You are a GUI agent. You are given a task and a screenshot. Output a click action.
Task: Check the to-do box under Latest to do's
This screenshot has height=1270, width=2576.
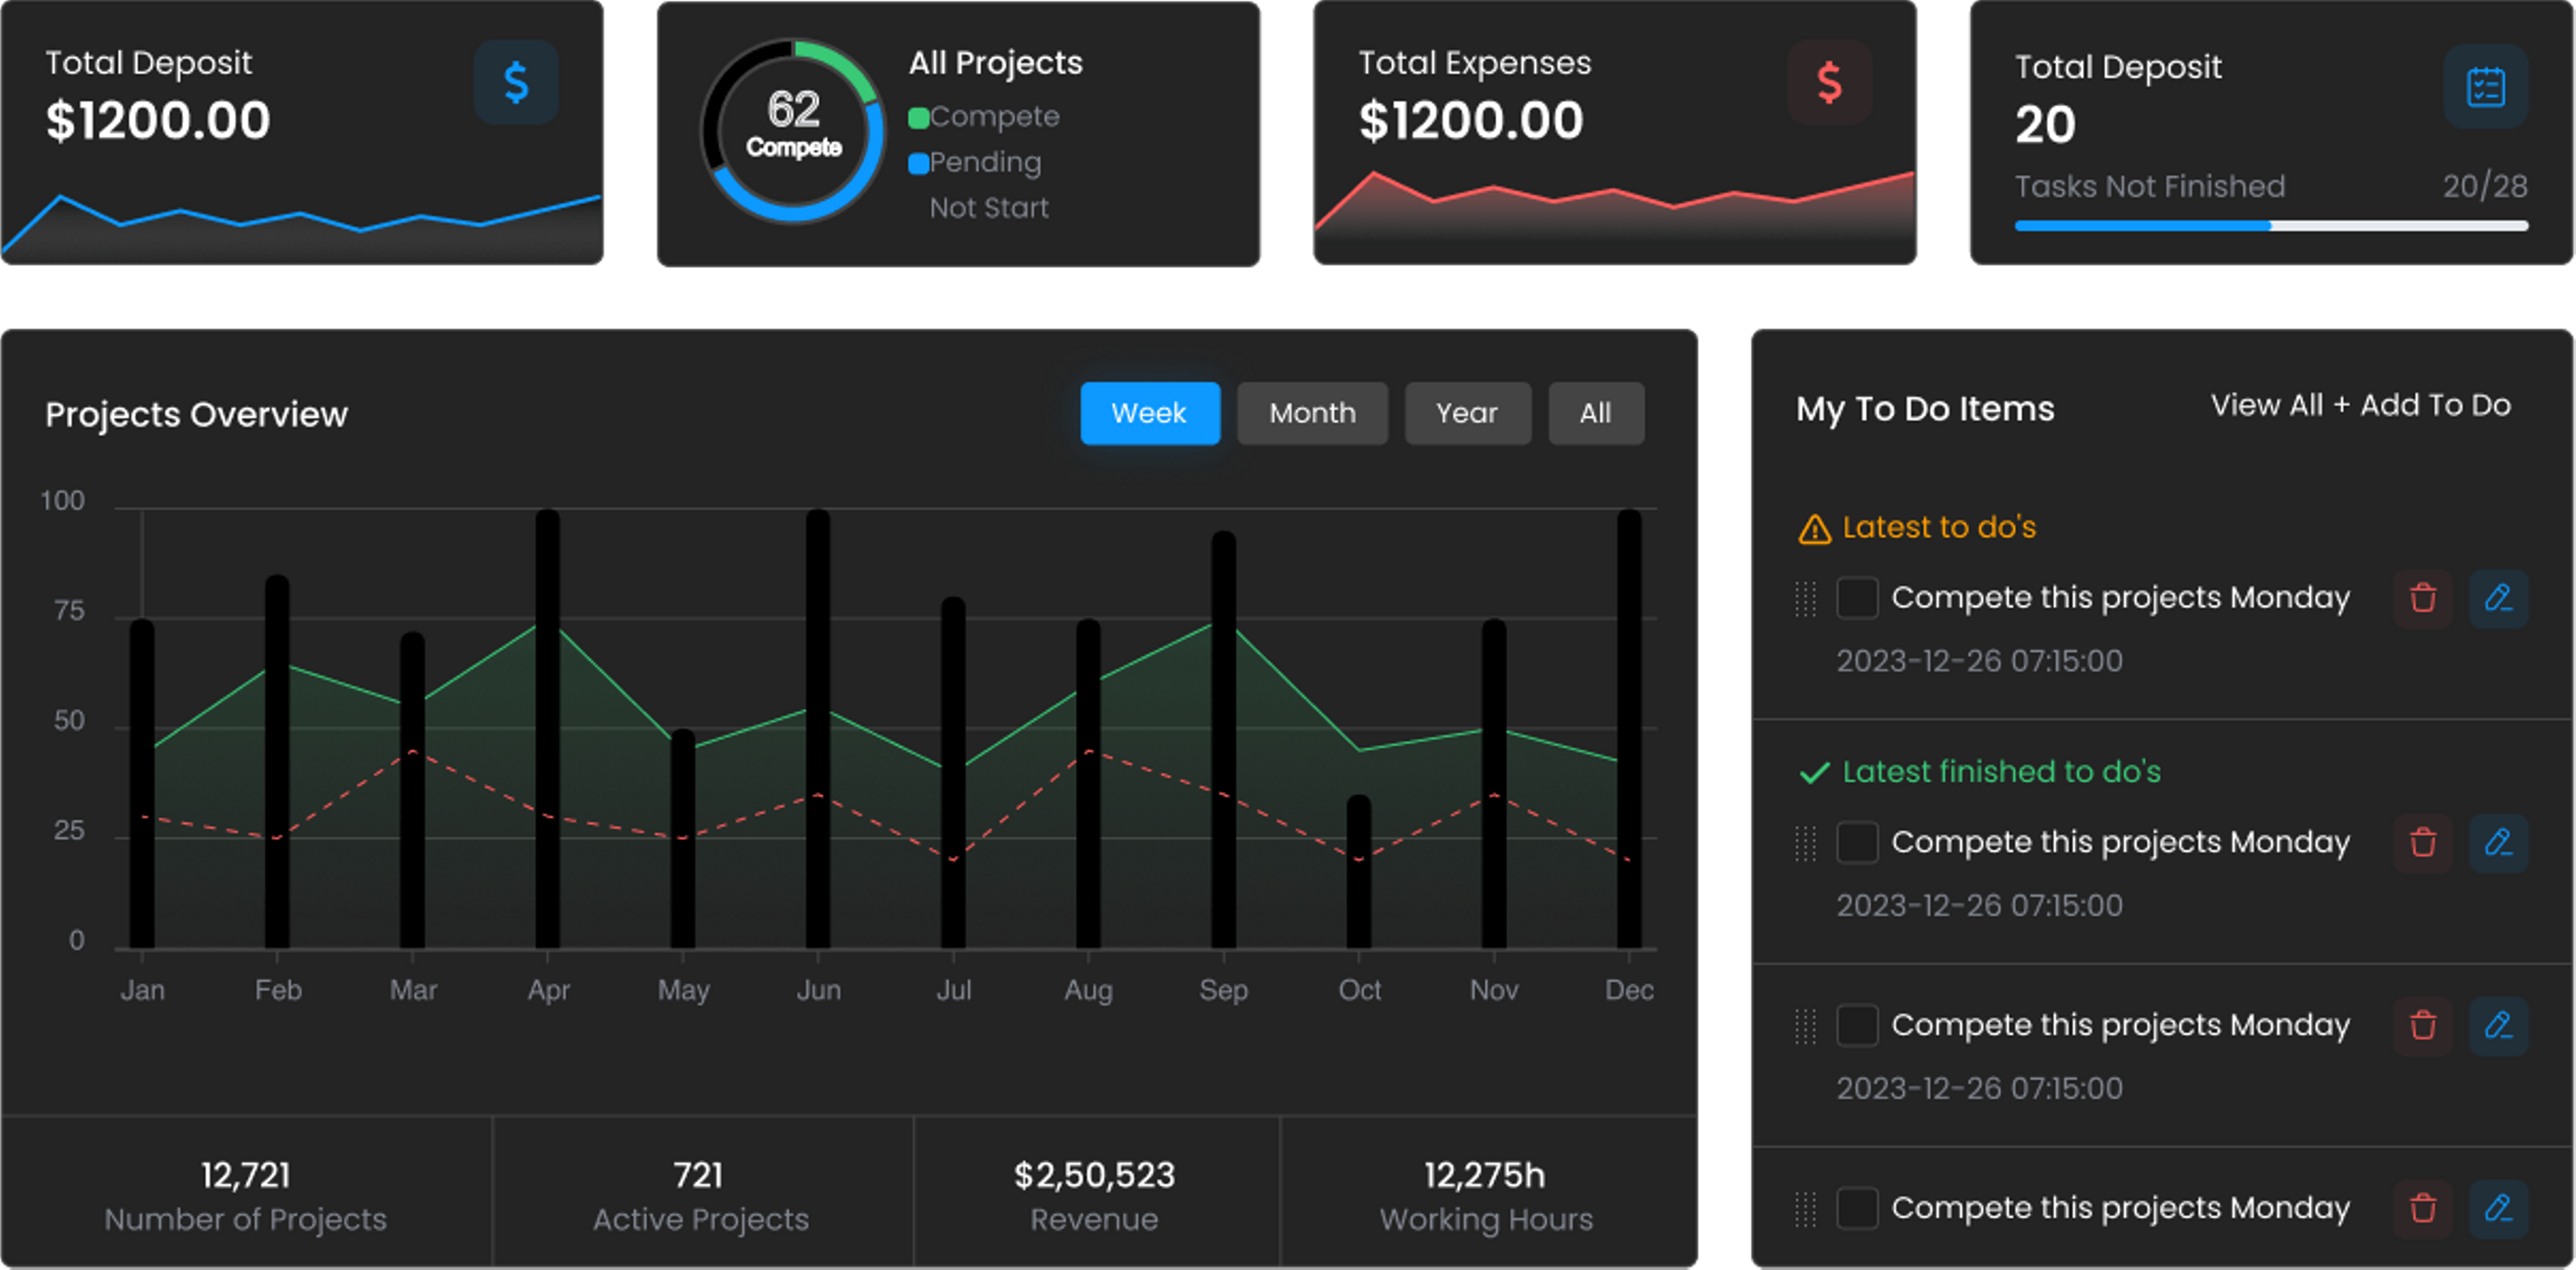(x=1857, y=598)
